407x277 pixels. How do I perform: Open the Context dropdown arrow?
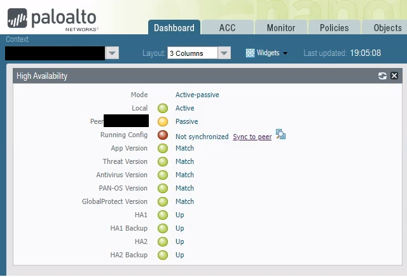(x=112, y=53)
